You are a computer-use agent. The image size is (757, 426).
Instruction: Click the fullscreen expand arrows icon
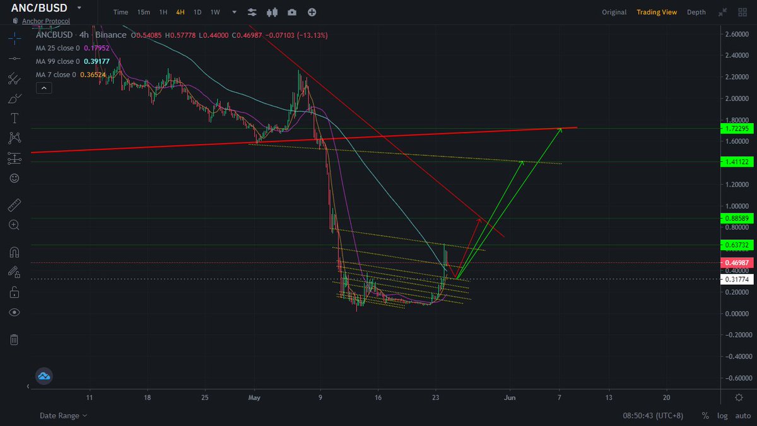pos(722,12)
